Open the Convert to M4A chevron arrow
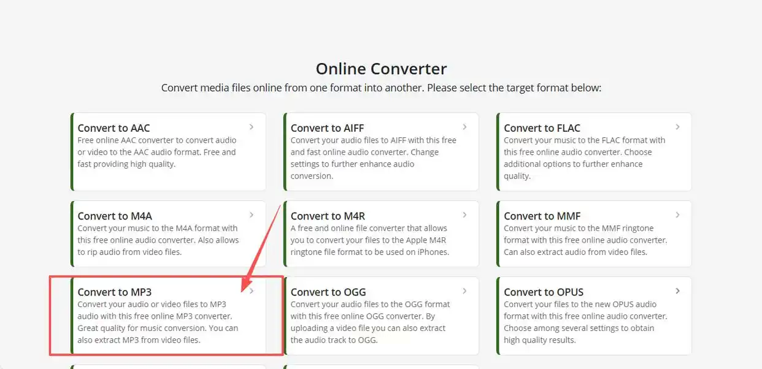 [x=252, y=215]
